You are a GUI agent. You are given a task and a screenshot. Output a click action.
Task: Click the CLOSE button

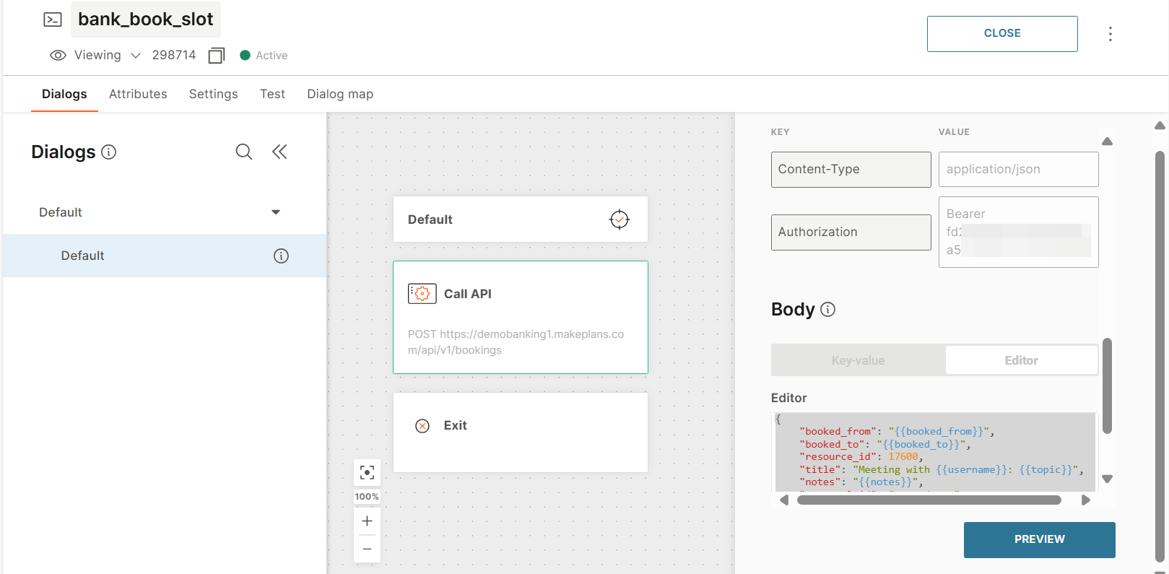click(x=1002, y=34)
